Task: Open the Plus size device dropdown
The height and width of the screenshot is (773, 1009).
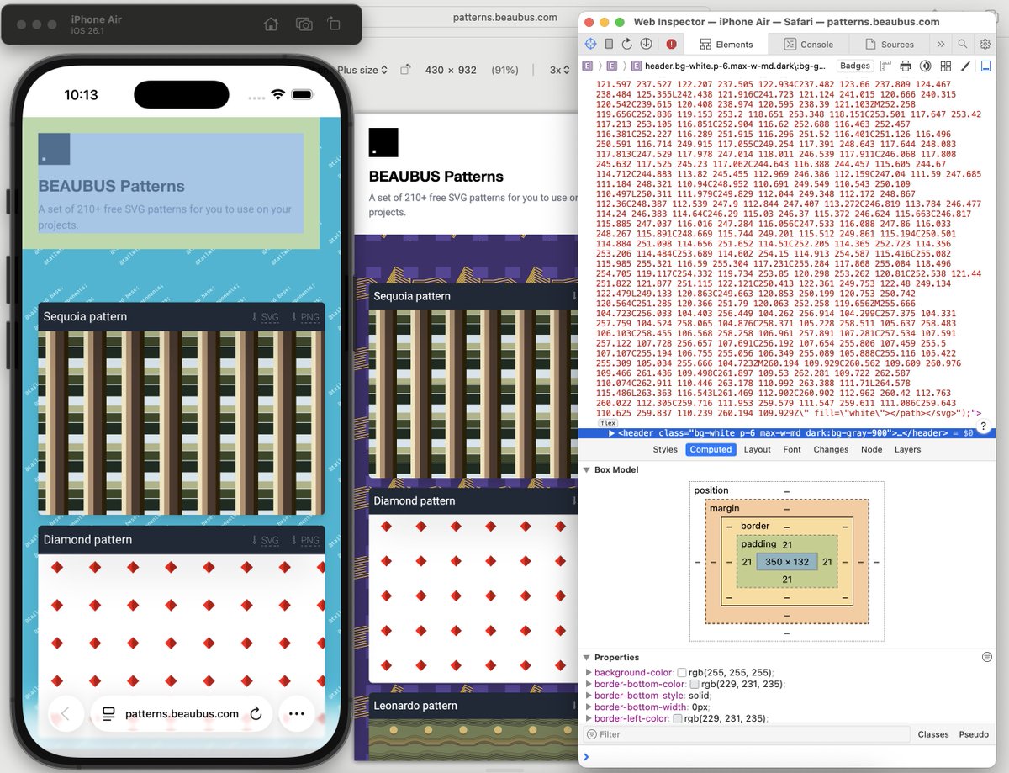Action: (x=362, y=70)
